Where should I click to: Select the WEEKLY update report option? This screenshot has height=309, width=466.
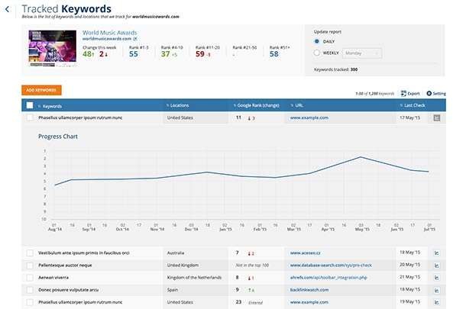(318, 53)
